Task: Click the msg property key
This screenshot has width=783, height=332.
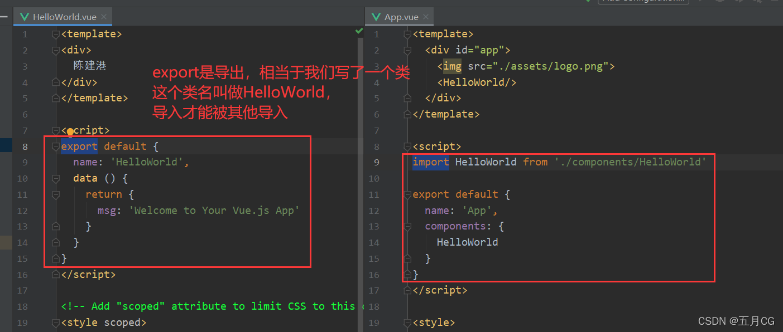Action: pos(107,211)
